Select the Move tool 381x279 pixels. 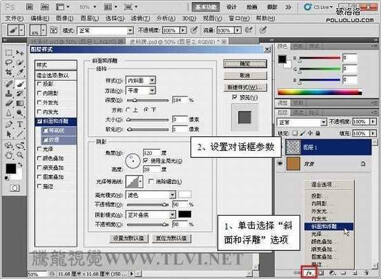[x=20, y=53]
